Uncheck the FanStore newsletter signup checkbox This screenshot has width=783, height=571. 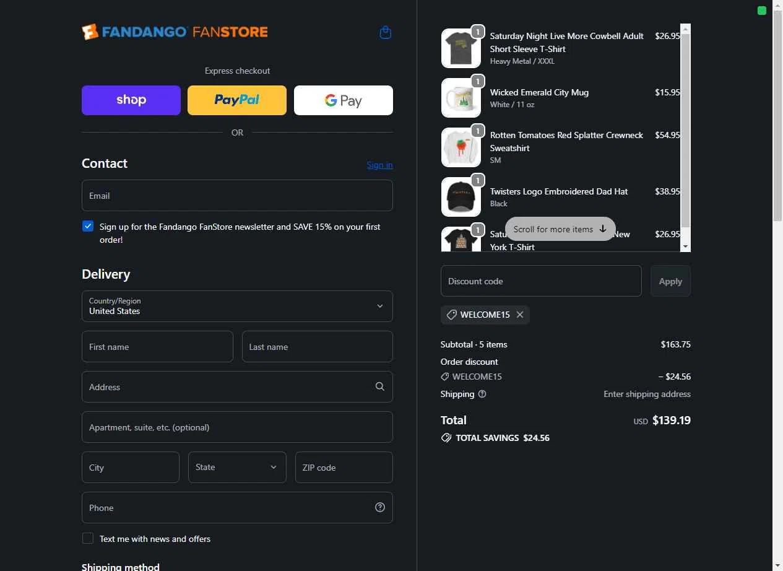click(x=88, y=226)
